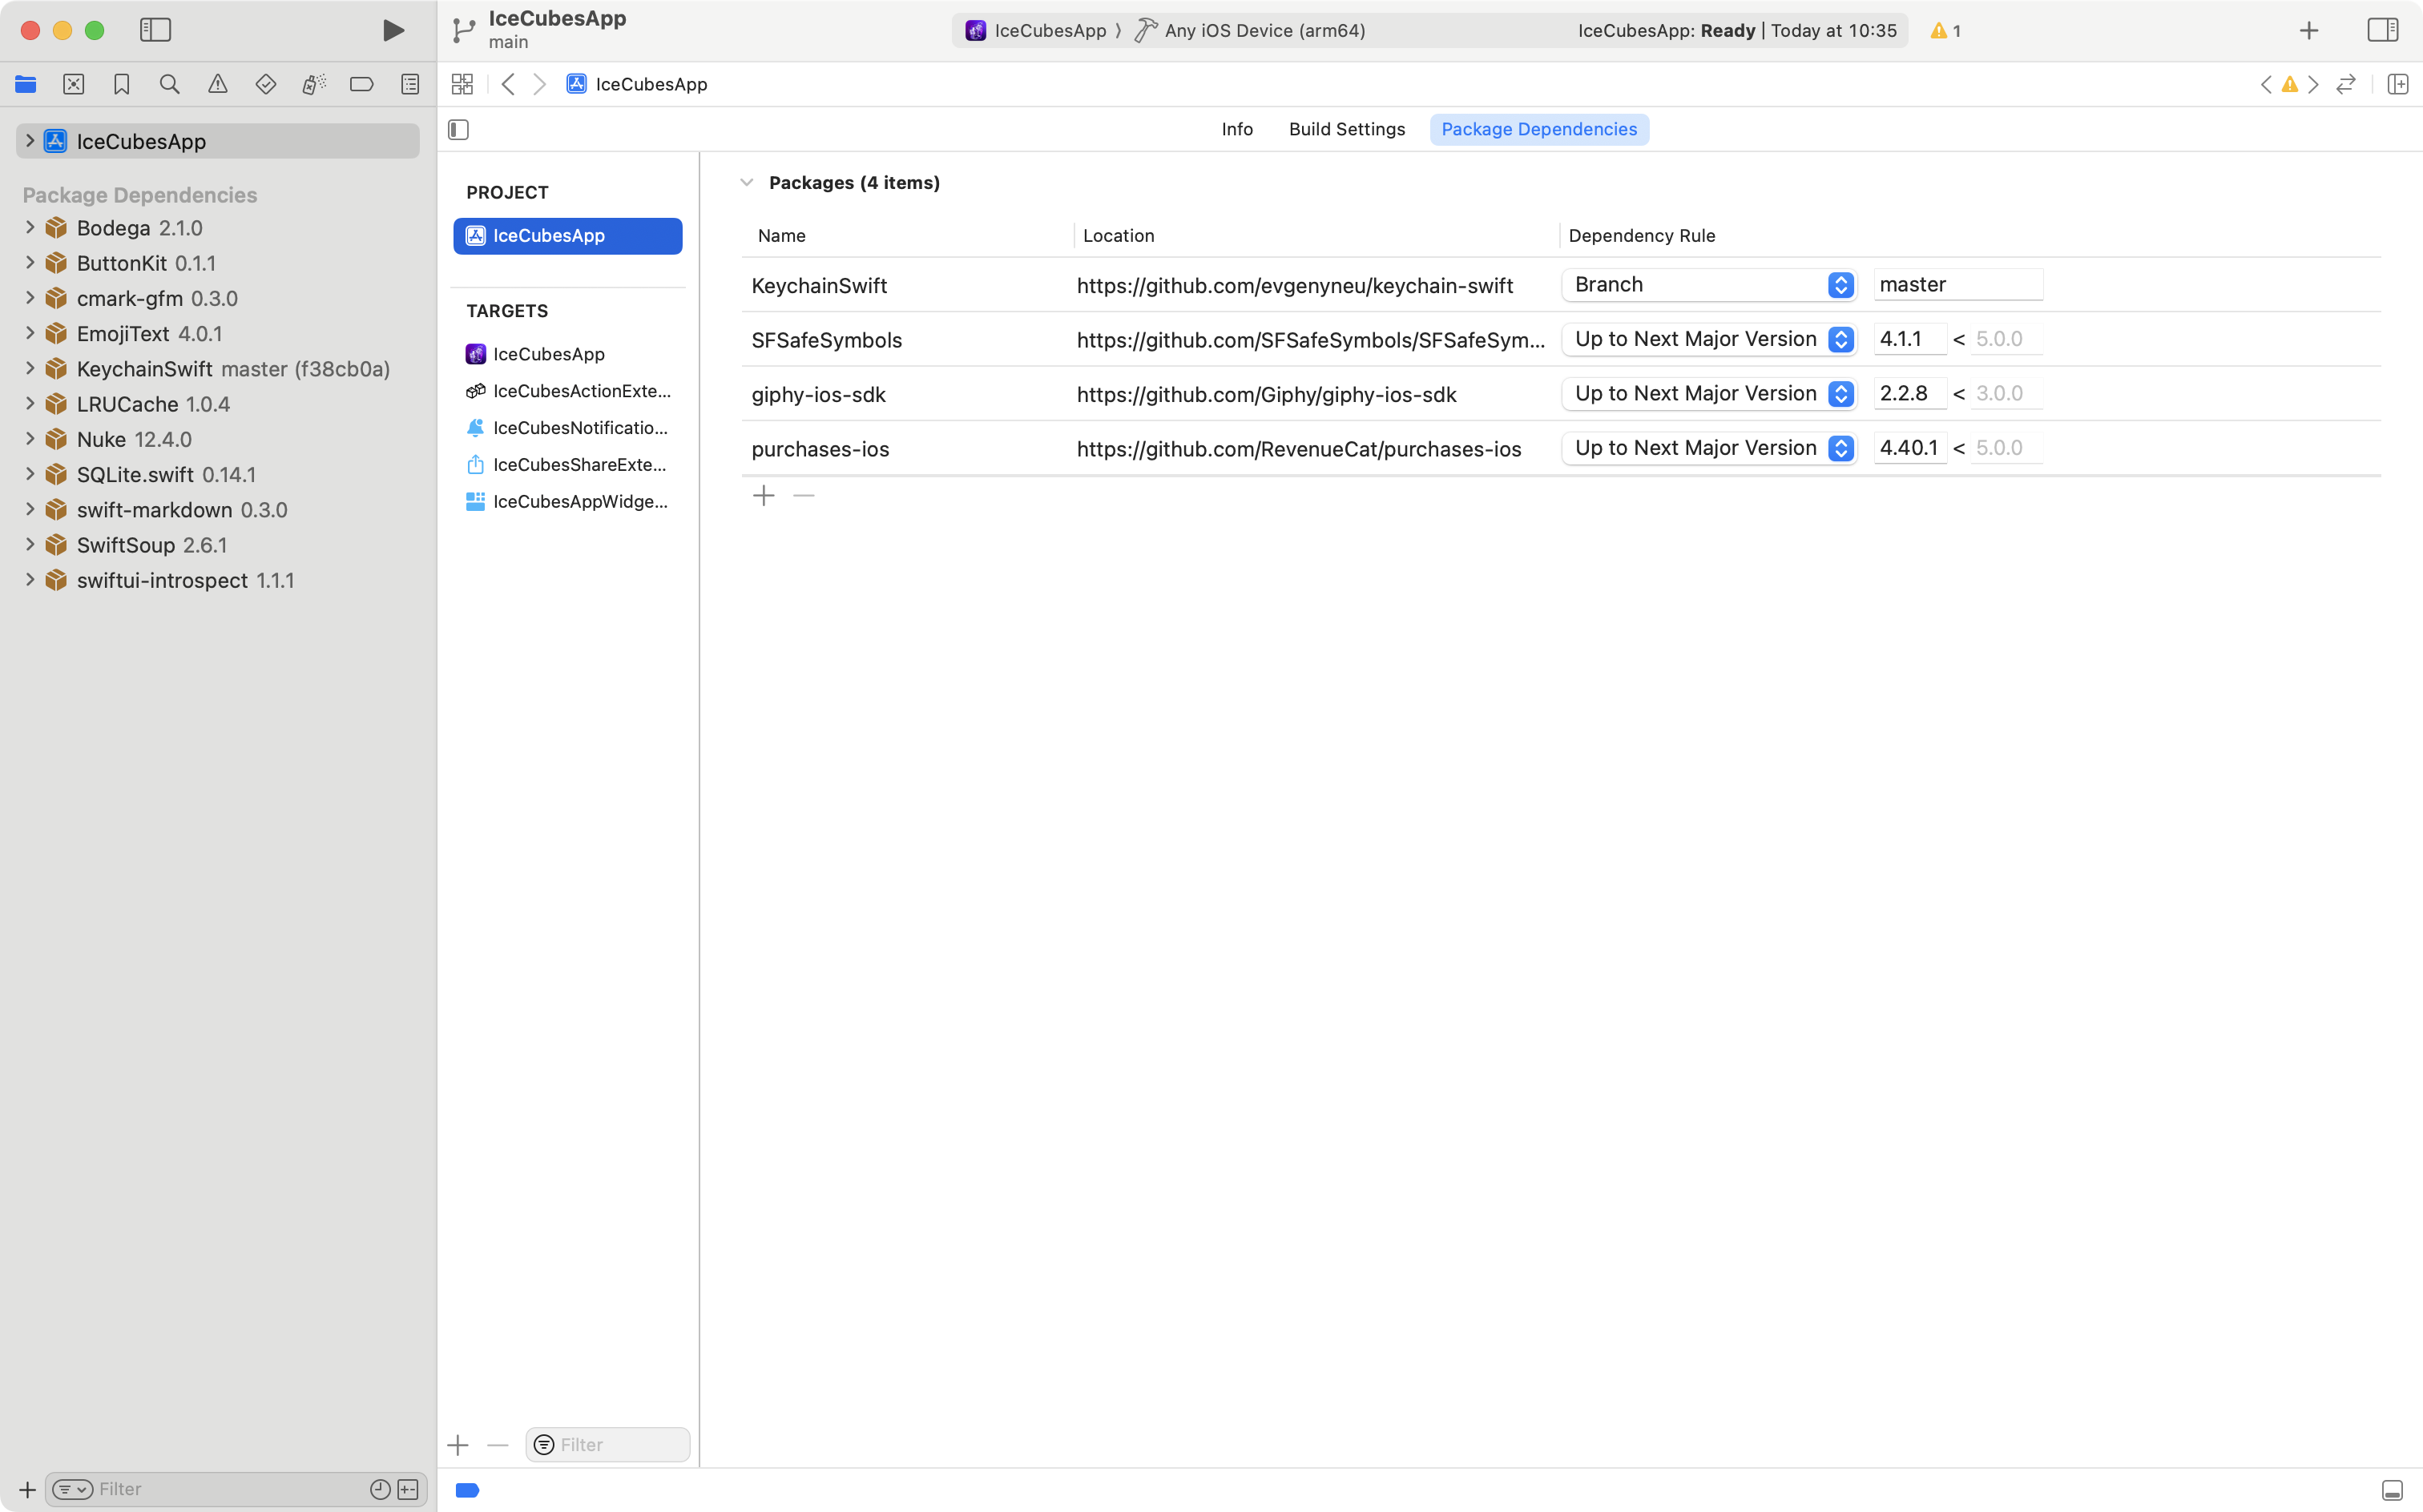Click the yellow warning issue indicator in toolbar

(1945, 30)
